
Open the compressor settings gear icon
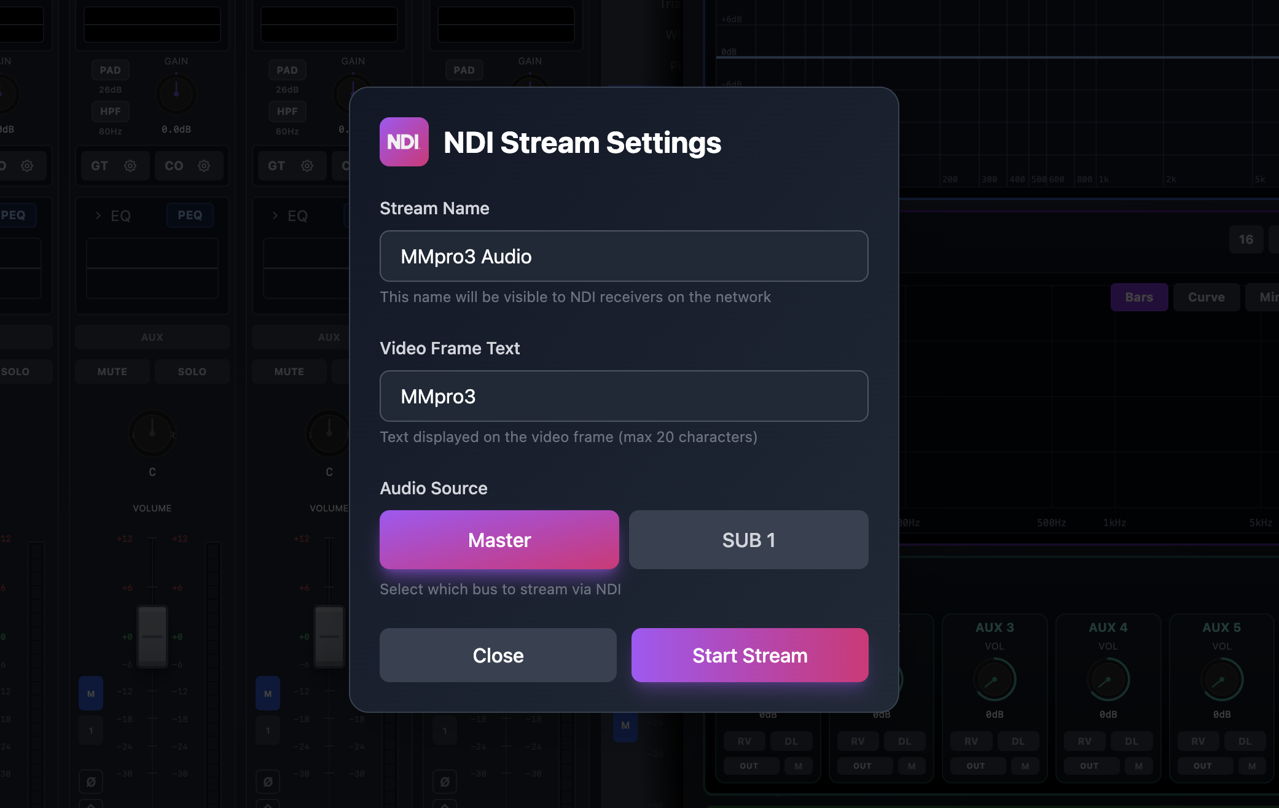(x=205, y=166)
